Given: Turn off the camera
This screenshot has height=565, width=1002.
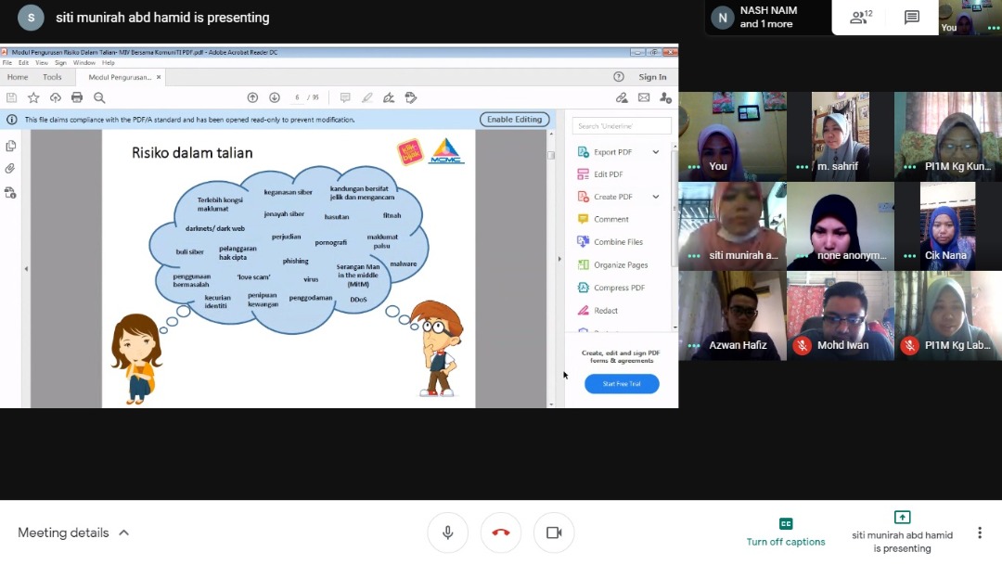Looking at the screenshot, I should (554, 533).
